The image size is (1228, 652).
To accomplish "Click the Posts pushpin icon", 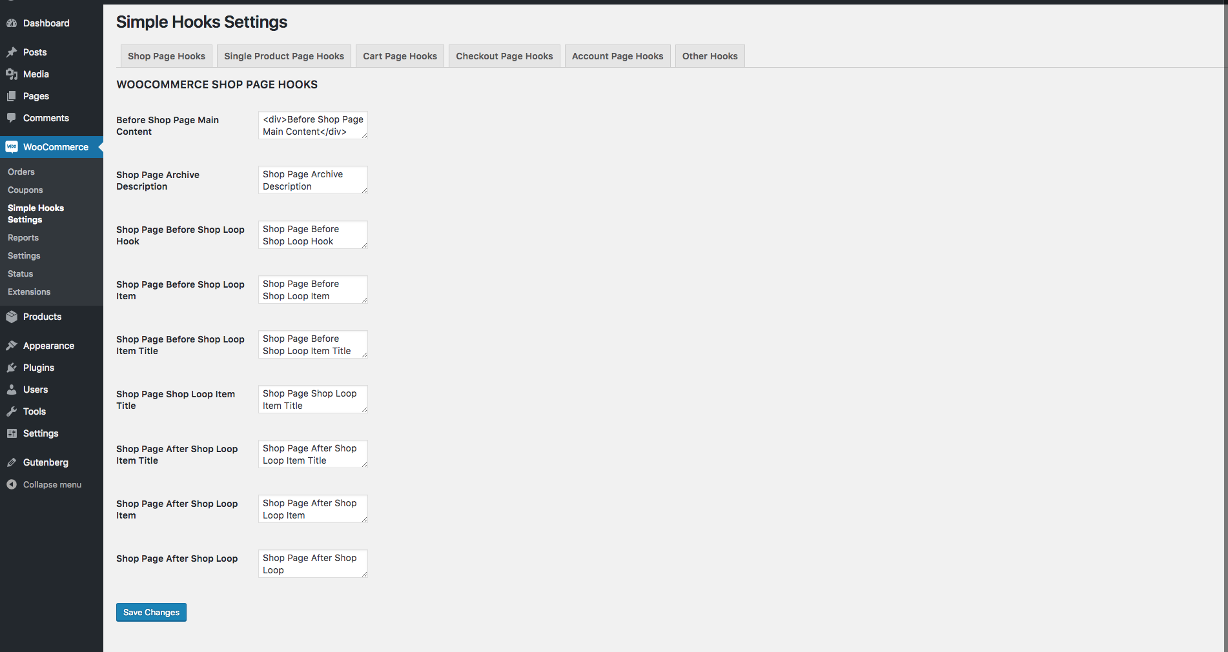I will pos(12,52).
